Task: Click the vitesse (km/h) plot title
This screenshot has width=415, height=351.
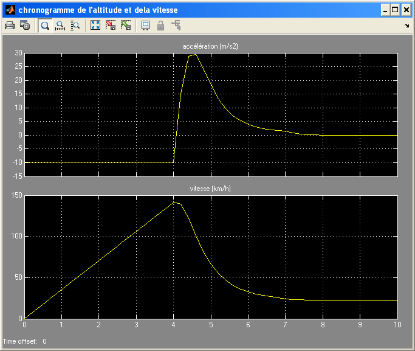Action: pyautogui.click(x=210, y=189)
